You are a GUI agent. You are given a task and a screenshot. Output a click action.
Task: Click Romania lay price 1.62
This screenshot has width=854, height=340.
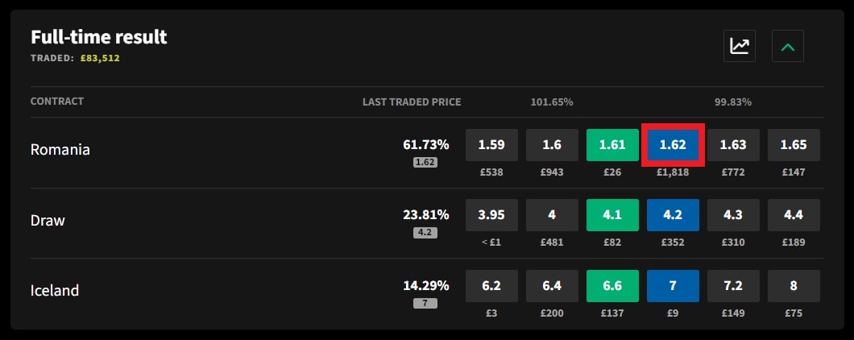[x=673, y=145]
